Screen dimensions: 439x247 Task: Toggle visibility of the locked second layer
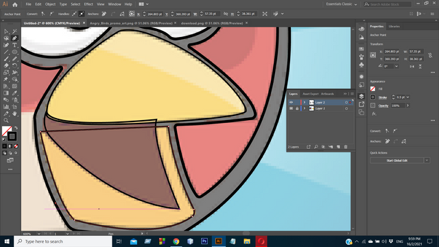tap(291, 108)
